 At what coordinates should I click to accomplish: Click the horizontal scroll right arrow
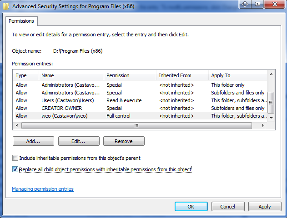(263, 125)
